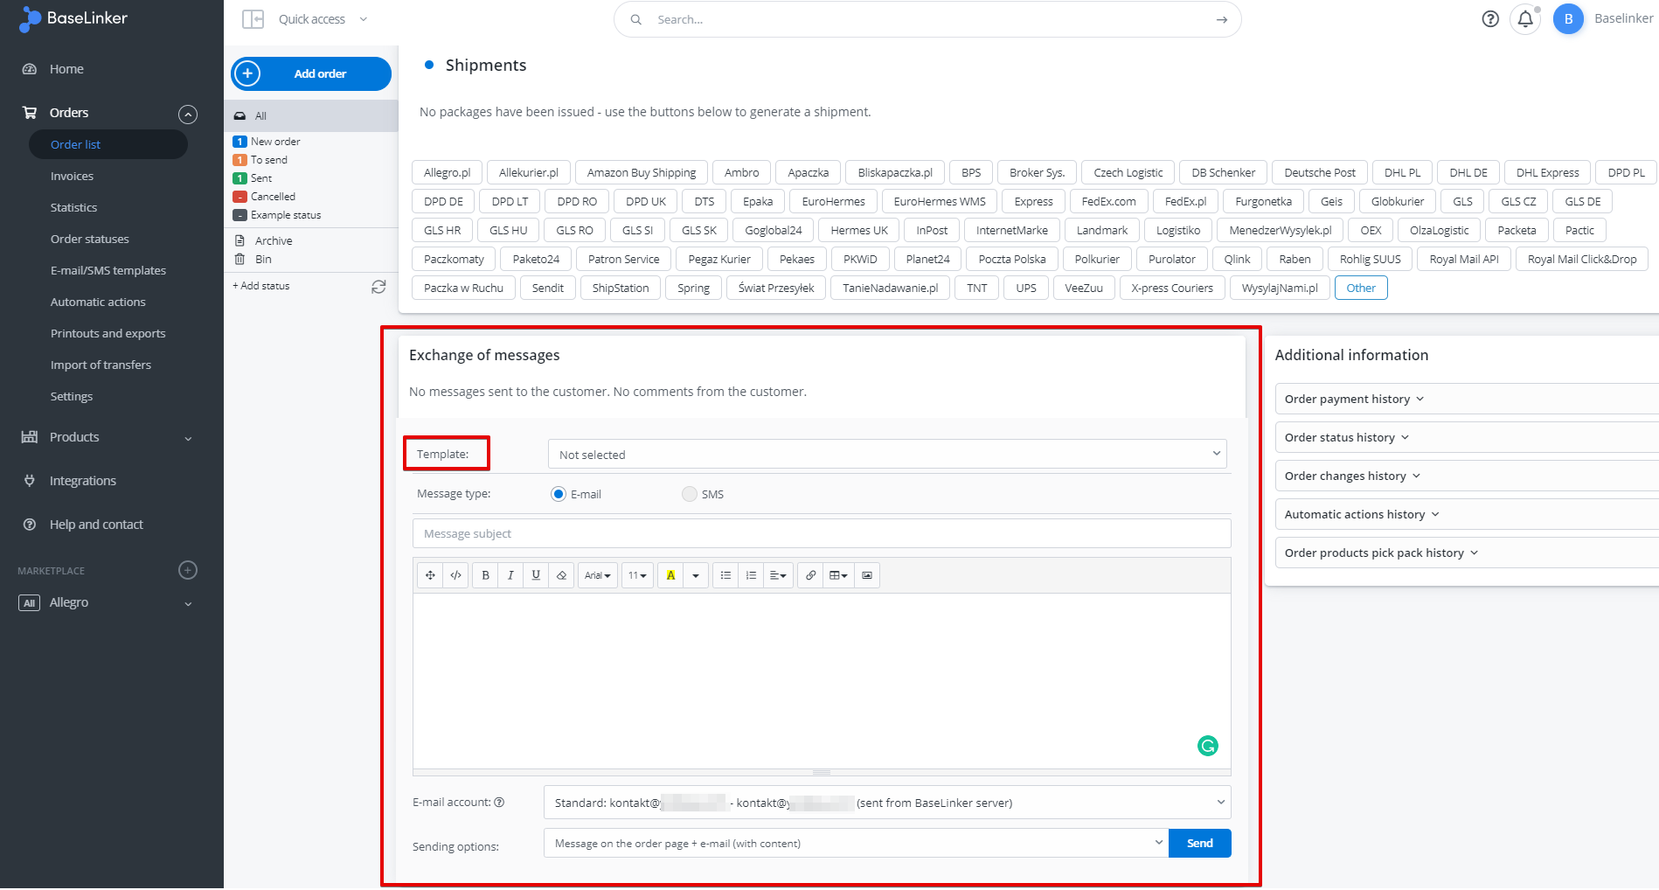Submit the search arrow icon

[x=1222, y=19]
